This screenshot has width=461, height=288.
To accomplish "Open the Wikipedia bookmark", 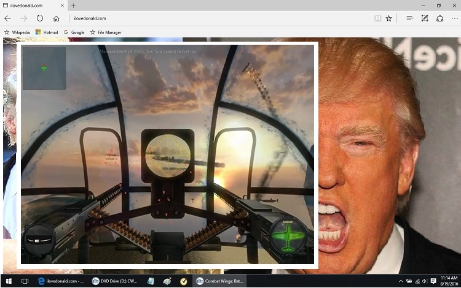I will point(17,32).
